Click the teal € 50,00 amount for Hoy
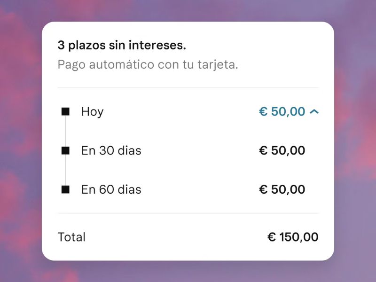This screenshot has width=376, height=282. tap(282, 112)
